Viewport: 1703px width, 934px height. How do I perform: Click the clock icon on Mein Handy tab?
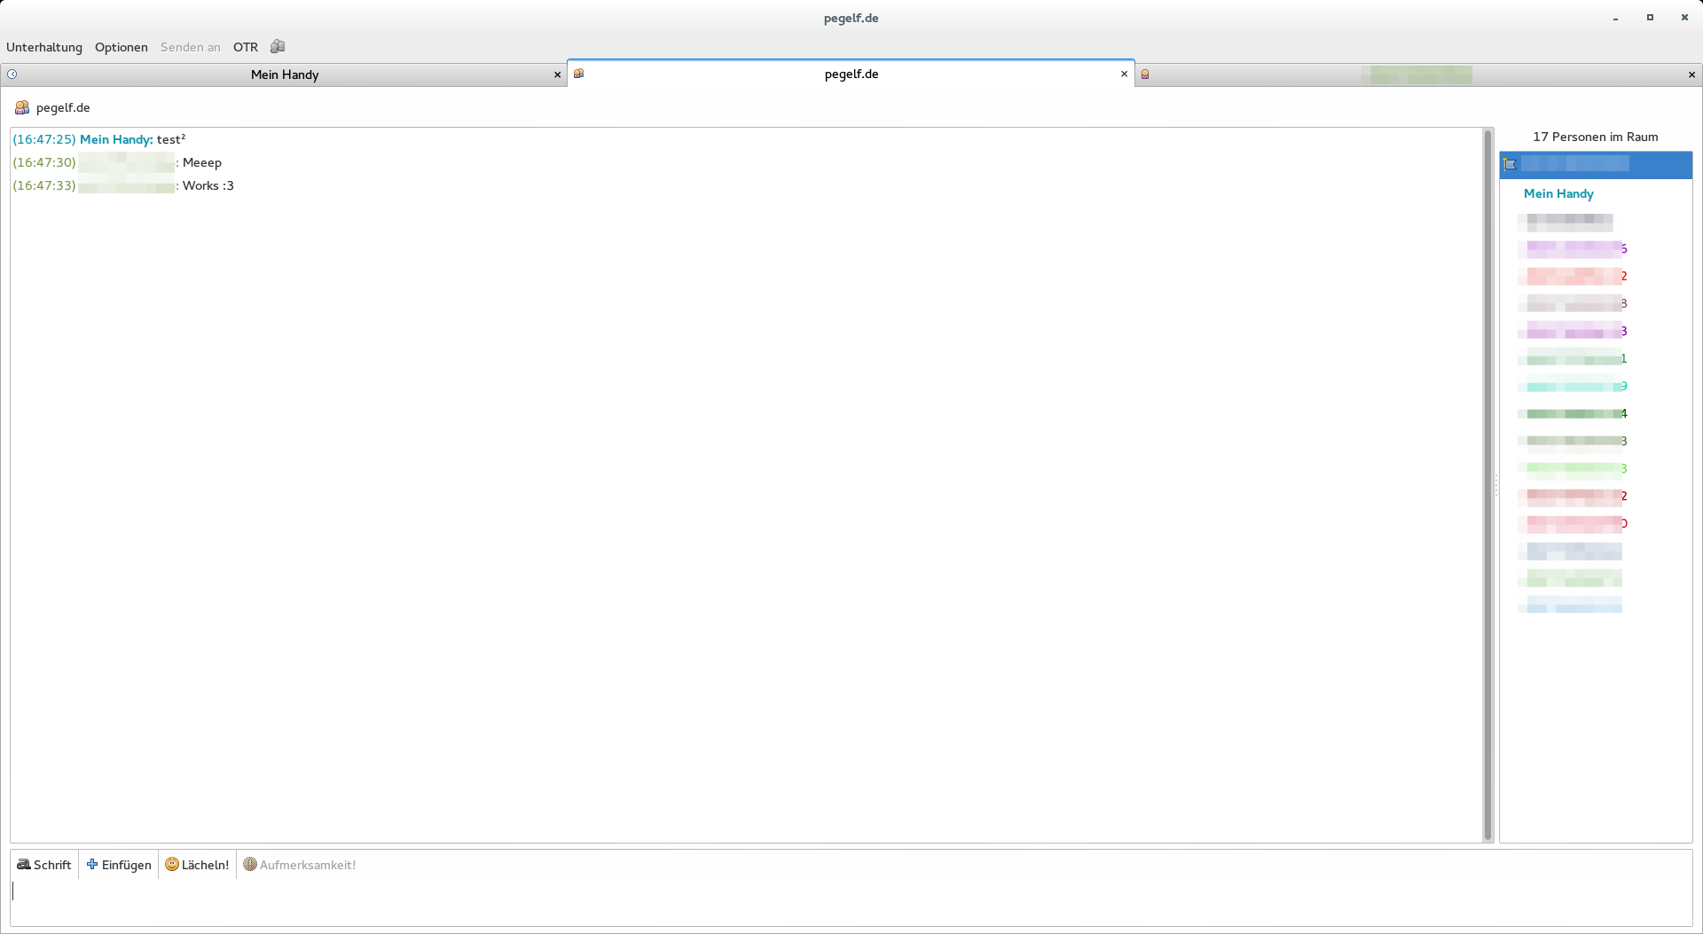click(x=12, y=75)
